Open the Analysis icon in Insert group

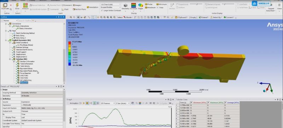[x=25, y=5]
